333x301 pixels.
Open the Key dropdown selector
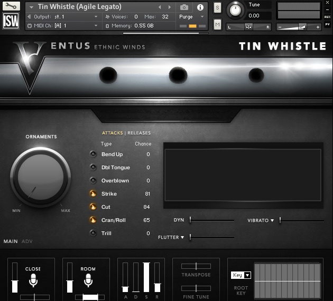(241, 275)
